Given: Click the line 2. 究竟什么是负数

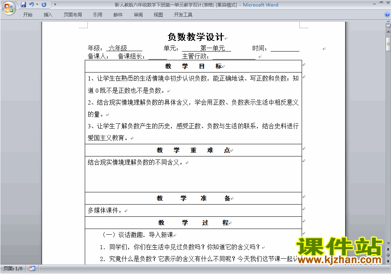Looking at the screenshot, I should coord(198,259).
